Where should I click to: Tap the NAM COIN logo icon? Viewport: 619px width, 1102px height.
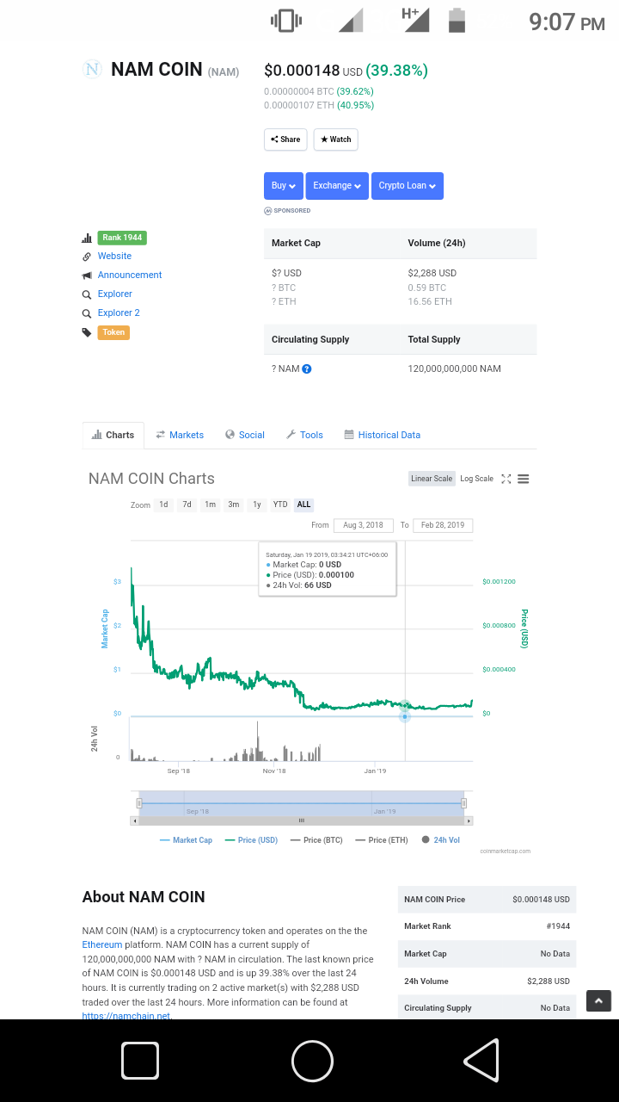pyautogui.click(x=92, y=70)
